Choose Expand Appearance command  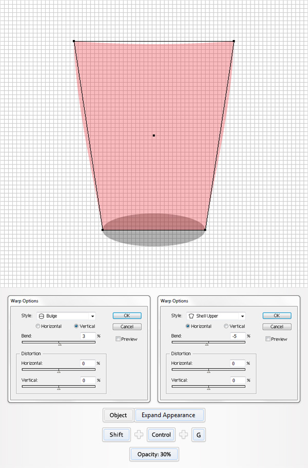pyautogui.click(x=169, y=415)
